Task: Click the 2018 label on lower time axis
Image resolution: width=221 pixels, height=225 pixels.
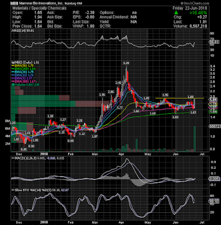Action: pos(44,223)
